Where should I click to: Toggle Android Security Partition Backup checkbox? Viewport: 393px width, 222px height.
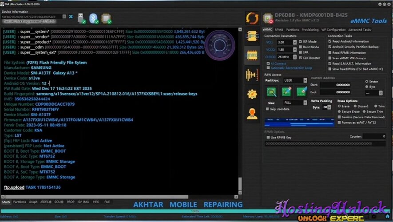coord(330,47)
